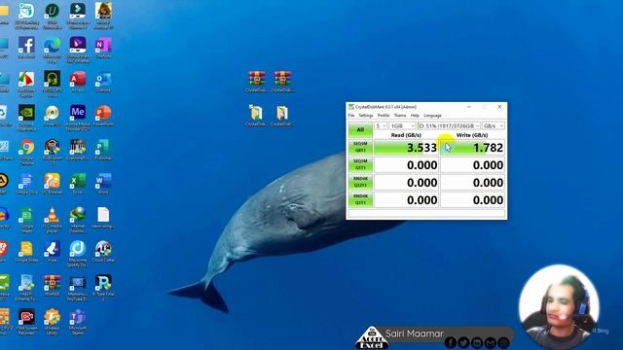Open the Access desktop shortcut
Viewport: 623px width, 350px height.
pos(78,82)
